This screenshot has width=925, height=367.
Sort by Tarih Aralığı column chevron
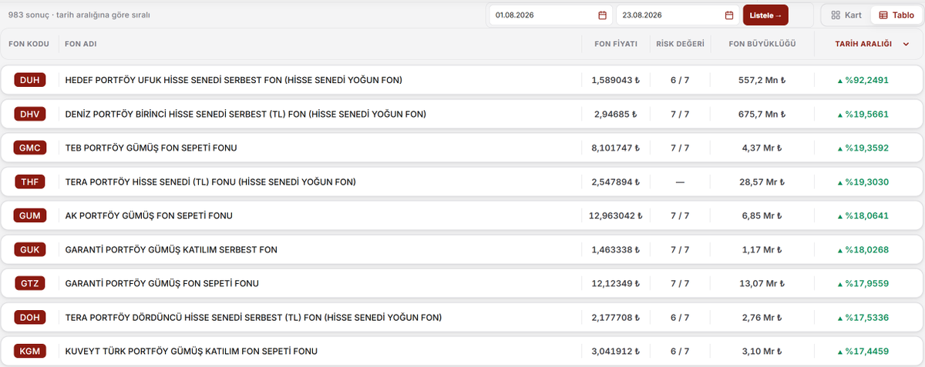pos(906,44)
